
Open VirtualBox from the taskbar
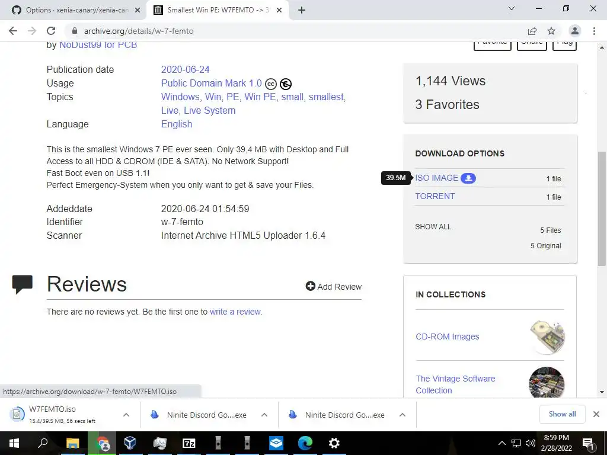pos(130,443)
